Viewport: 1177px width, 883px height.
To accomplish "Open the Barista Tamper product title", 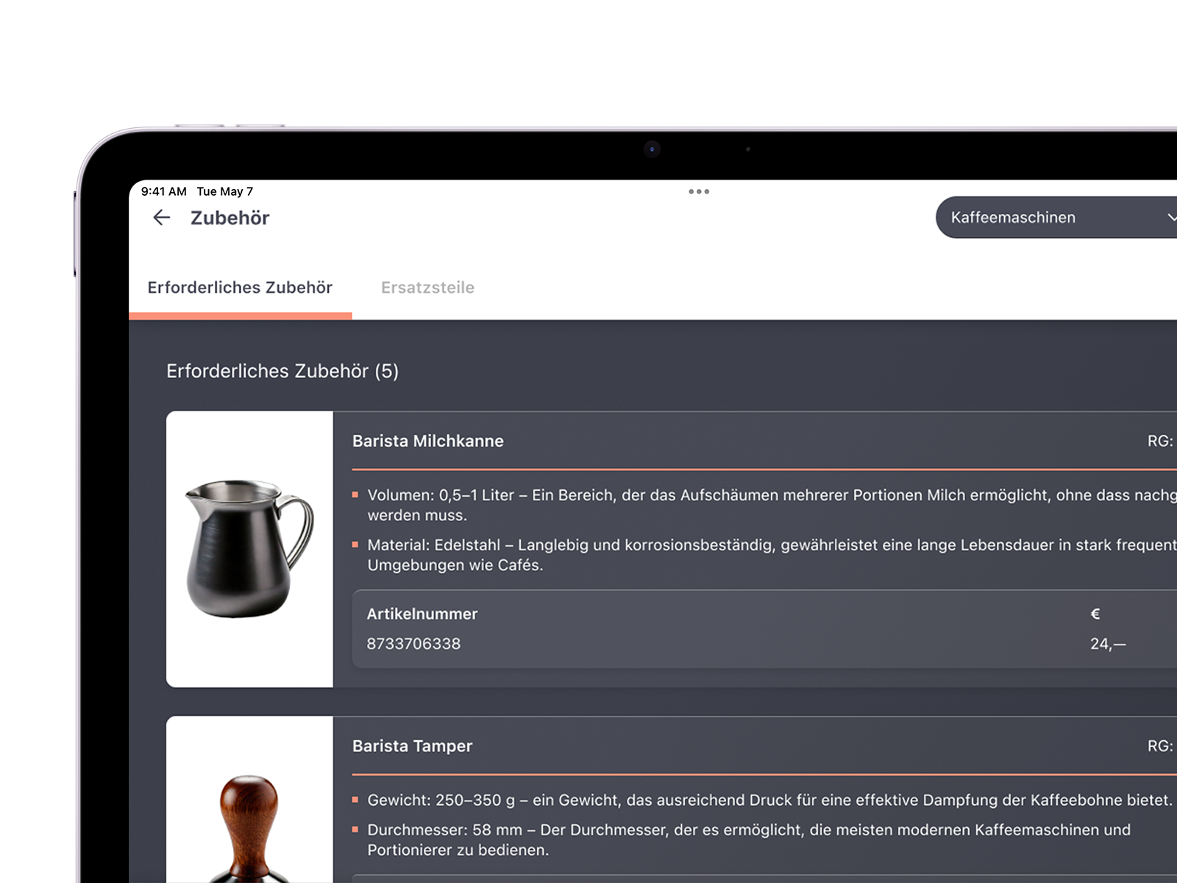I will click(x=412, y=745).
